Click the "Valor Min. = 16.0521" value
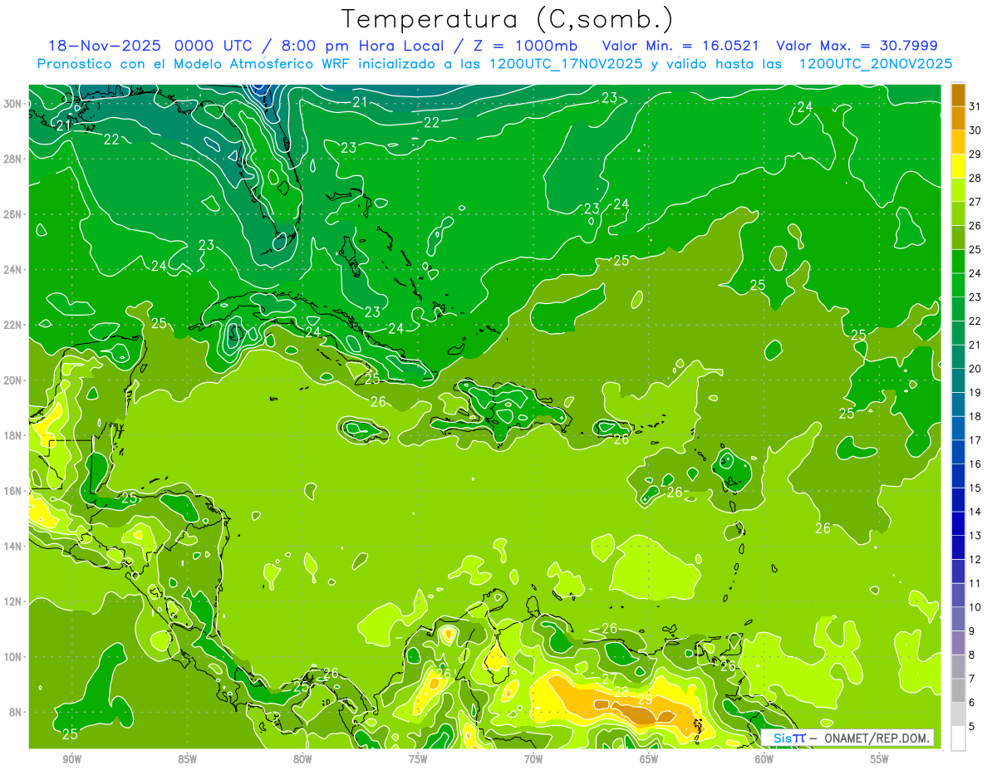 (x=682, y=46)
